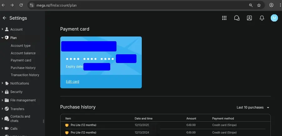Open the Account settings label

tap(16, 29)
